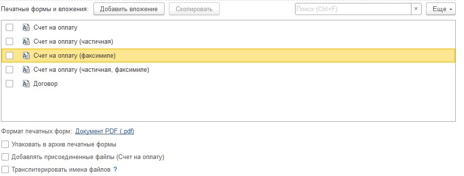Enable Транслитерировать имена файлов option

click(5, 170)
